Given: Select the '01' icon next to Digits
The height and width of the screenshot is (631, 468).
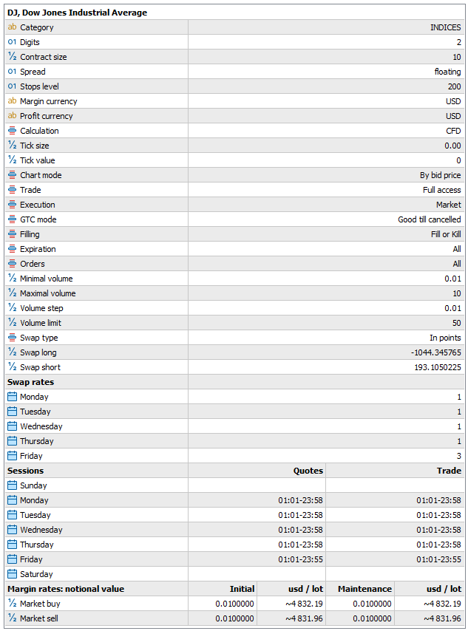Looking at the screenshot, I should pos(12,42).
